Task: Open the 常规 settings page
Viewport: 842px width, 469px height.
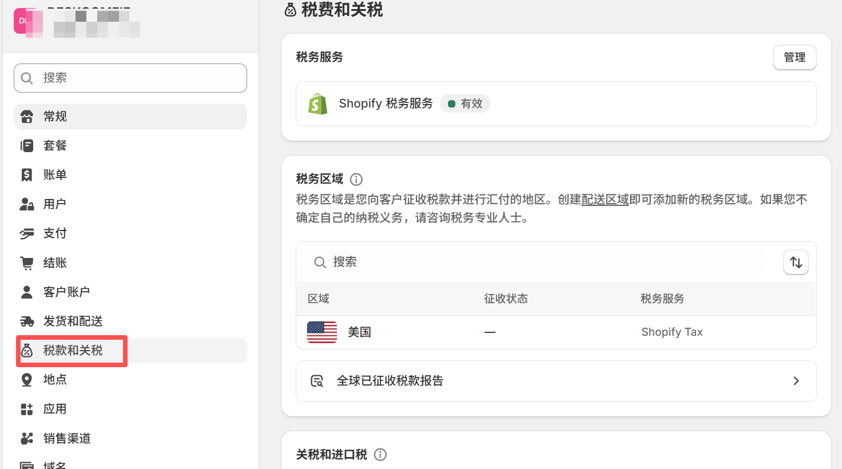Action: (x=130, y=117)
